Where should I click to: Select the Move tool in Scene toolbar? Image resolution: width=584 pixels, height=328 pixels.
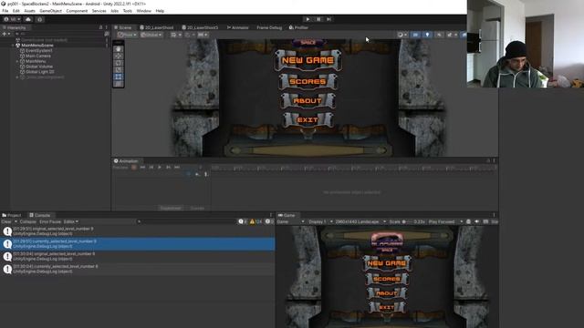pos(118,56)
